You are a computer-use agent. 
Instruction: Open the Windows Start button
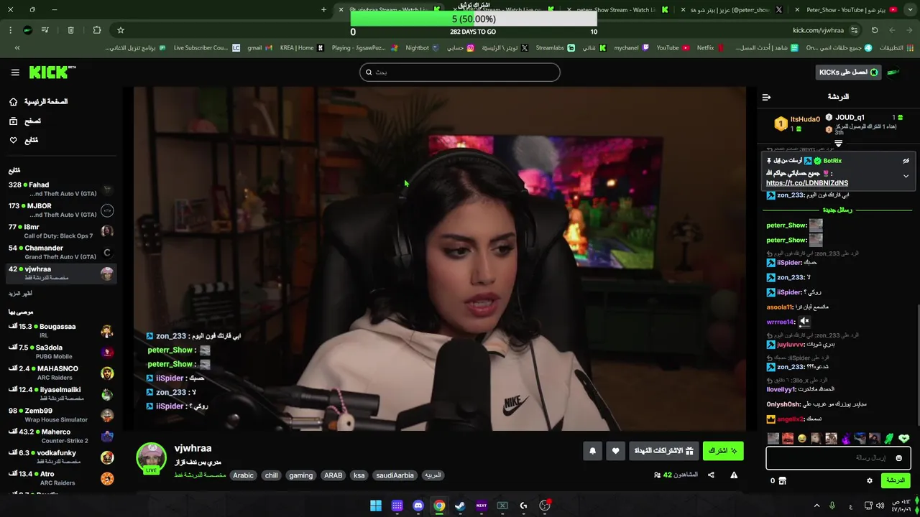coord(376,506)
